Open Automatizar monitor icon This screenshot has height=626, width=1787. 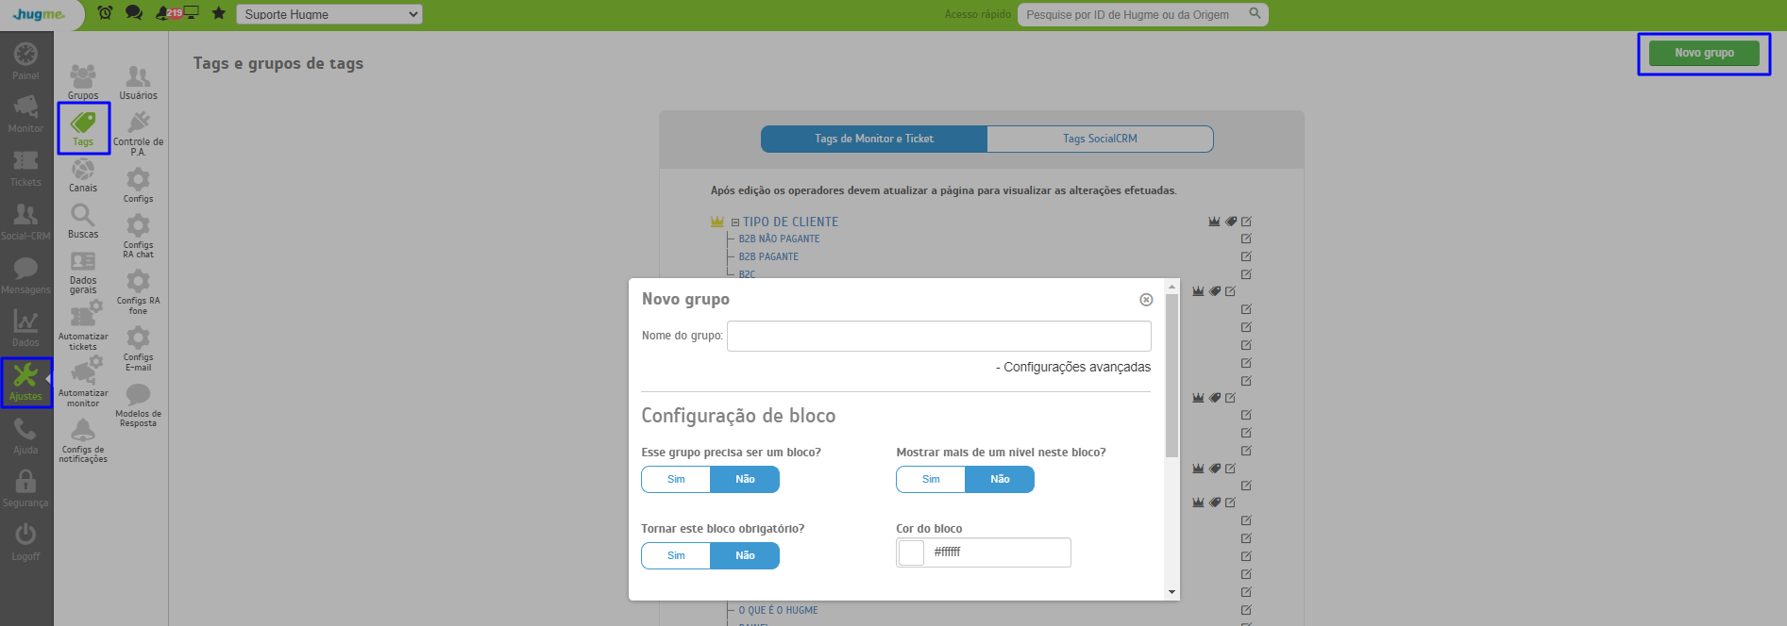coord(83,382)
